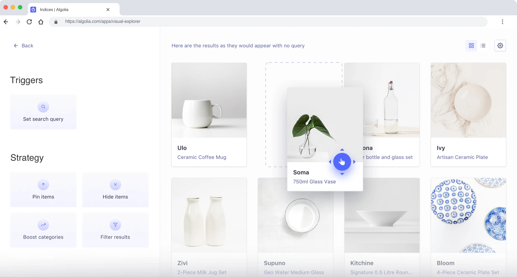517x277 pixels.
Task: Click the macOS green fullscreen button
Action: pyautogui.click(x=20, y=7)
